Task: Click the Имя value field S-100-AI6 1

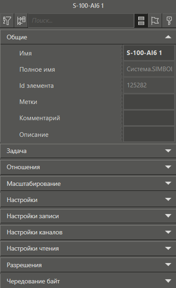Action: [149, 53]
